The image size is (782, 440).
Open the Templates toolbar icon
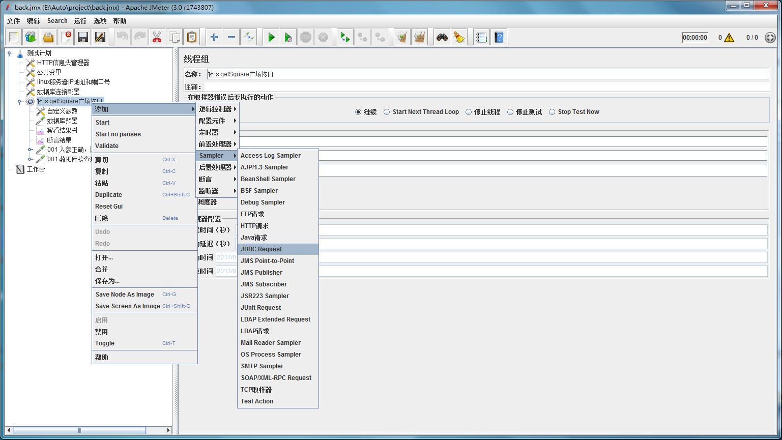click(x=31, y=37)
